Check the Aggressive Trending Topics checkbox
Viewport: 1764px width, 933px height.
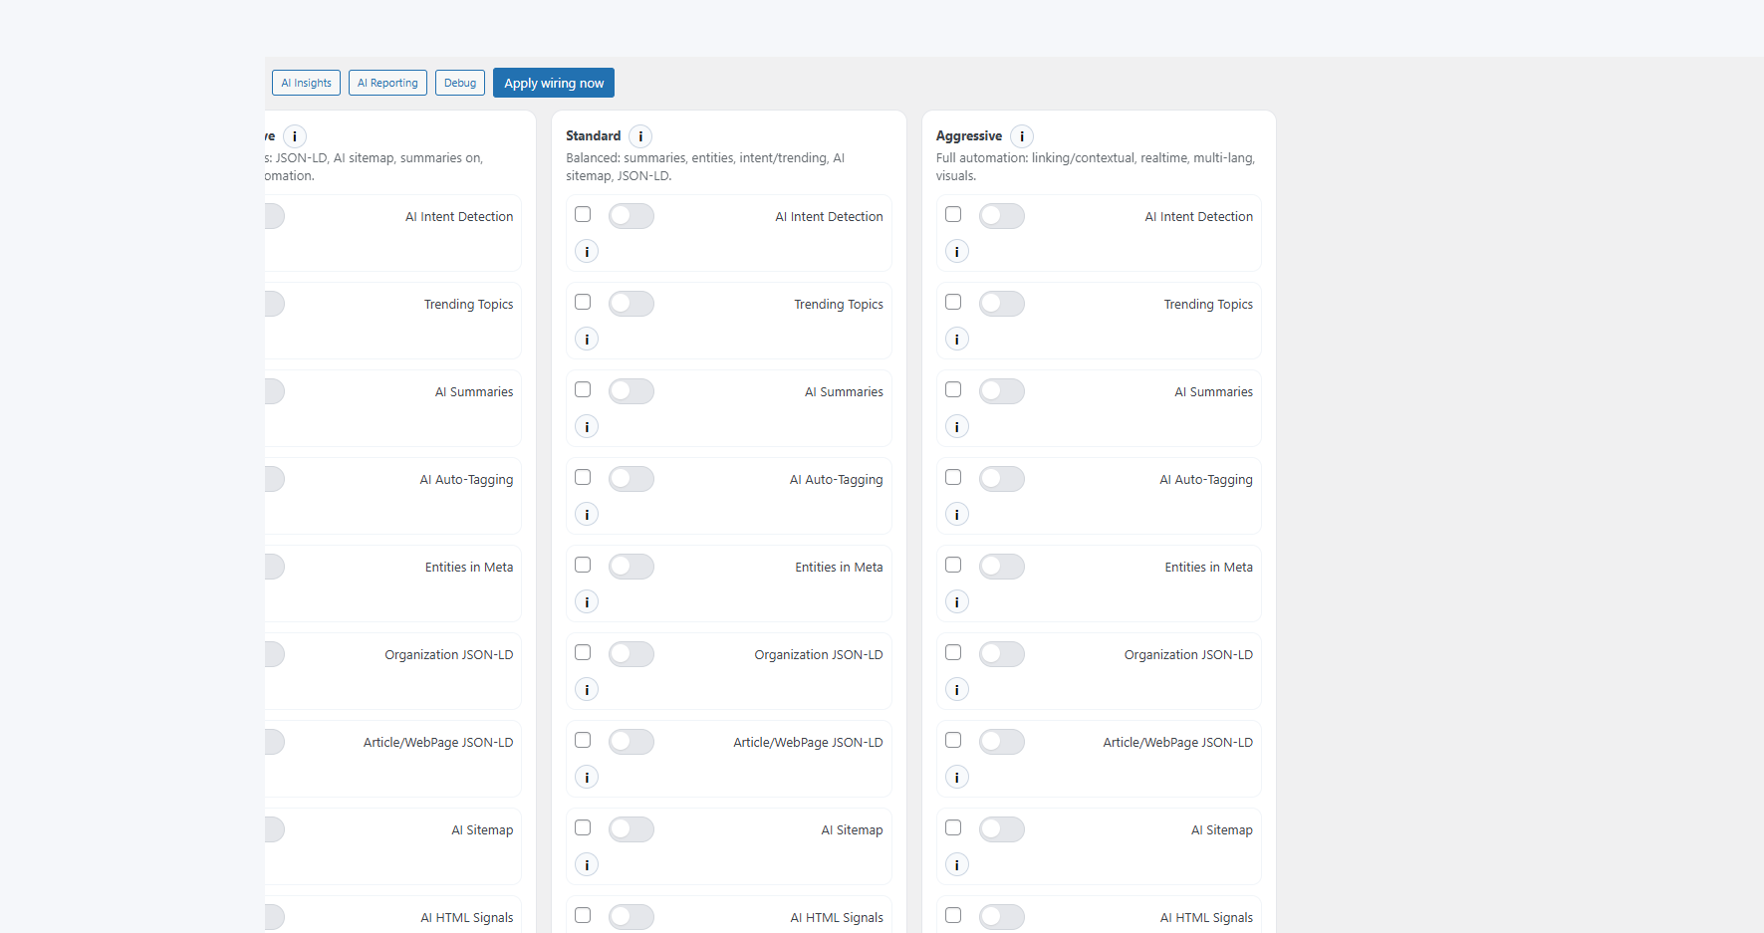pos(953,302)
